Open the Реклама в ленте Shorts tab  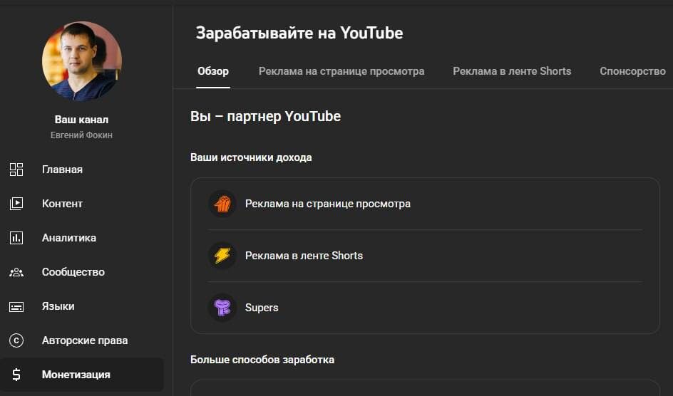[512, 71]
